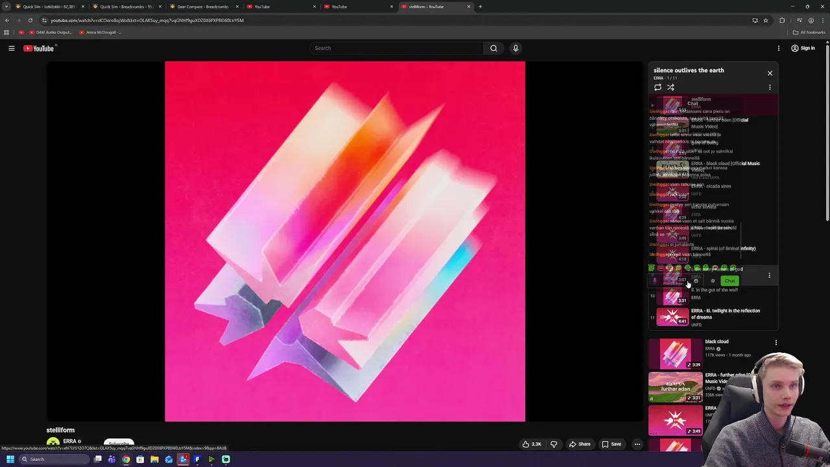Click the Sign in button
The image size is (830, 467).
click(x=803, y=48)
